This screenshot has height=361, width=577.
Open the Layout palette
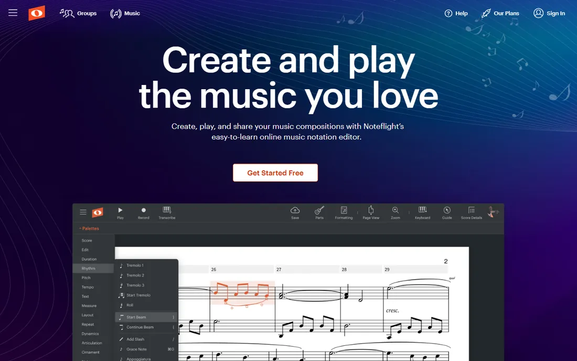(x=88, y=315)
